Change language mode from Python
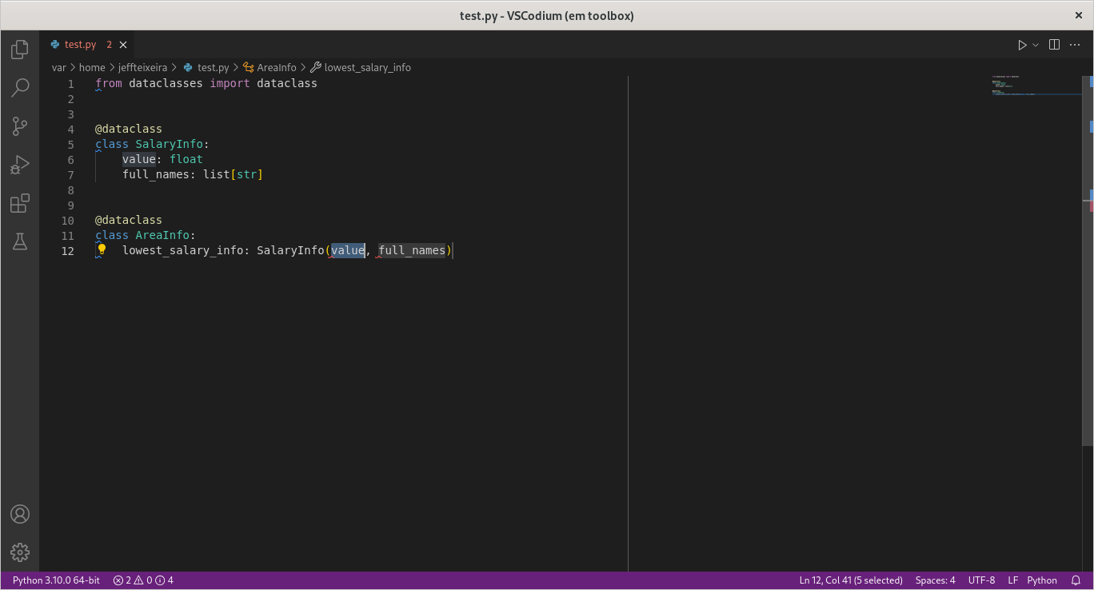The width and height of the screenshot is (1094, 590). click(1042, 580)
